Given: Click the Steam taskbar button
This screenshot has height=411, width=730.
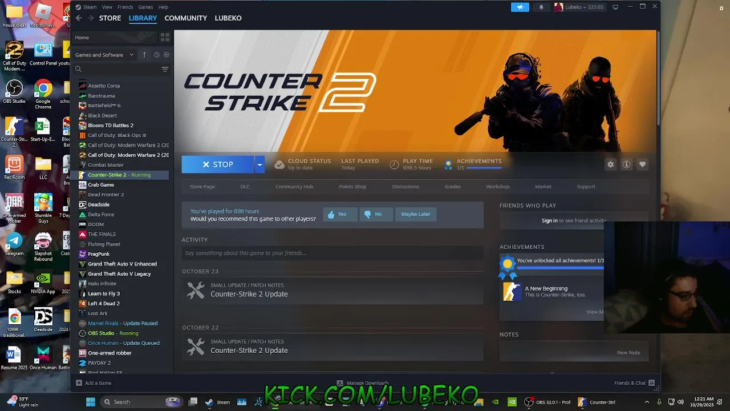Looking at the screenshot, I should pyautogui.click(x=218, y=402).
